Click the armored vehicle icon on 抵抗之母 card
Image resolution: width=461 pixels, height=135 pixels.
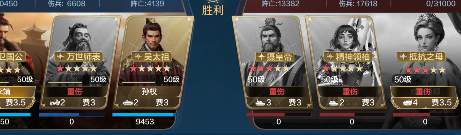pyautogui.click(x=407, y=103)
